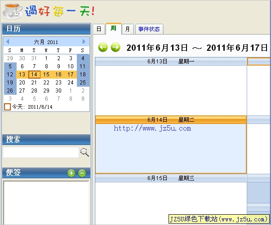Select June 13 in the mini calendar
The height and width of the screenshot is (225, 271).
tap(22, 75)
